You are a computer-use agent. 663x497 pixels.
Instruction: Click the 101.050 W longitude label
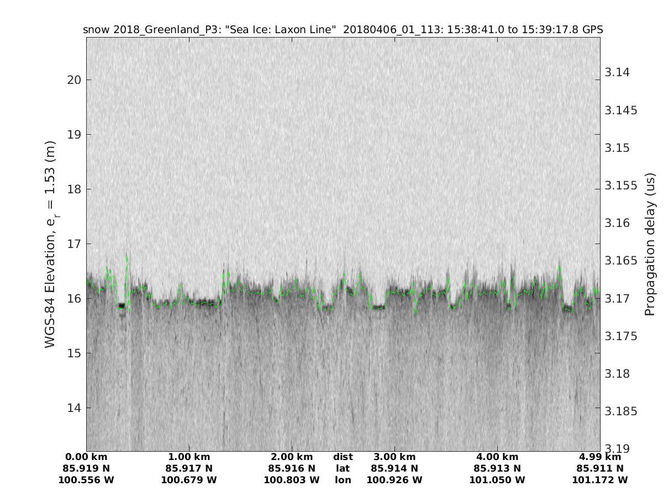coord(497,480)
